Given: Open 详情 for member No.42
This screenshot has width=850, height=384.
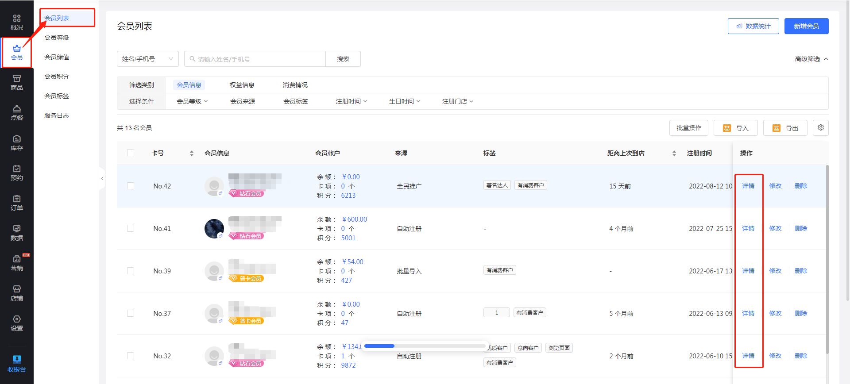Looking at the screenshot, I should click(748, 186).
